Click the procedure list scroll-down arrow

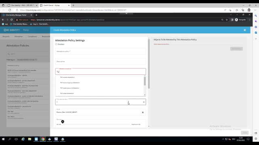point(145,95)
